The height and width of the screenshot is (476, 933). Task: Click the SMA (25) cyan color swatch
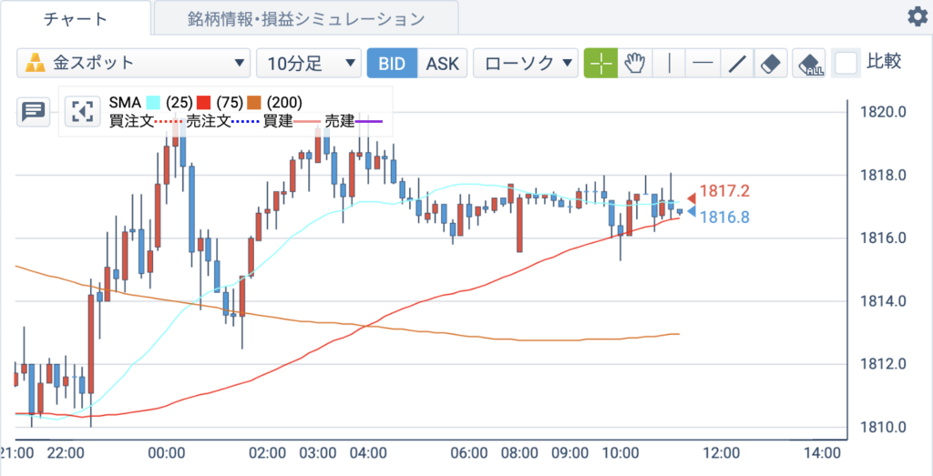point(153,103)
